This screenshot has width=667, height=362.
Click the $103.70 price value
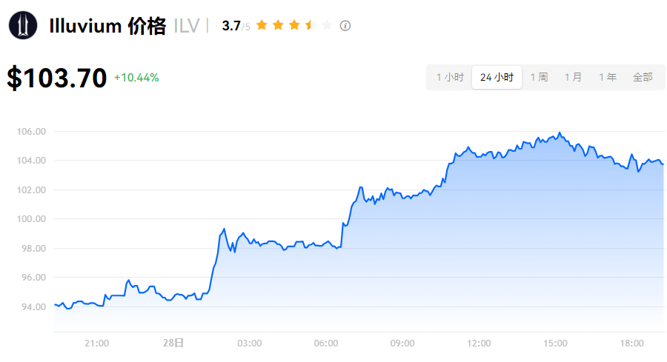point(57,78)
